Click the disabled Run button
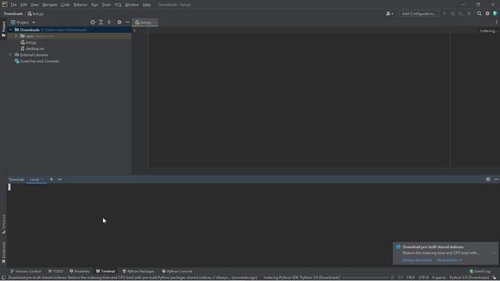 [x=445, y=14]
